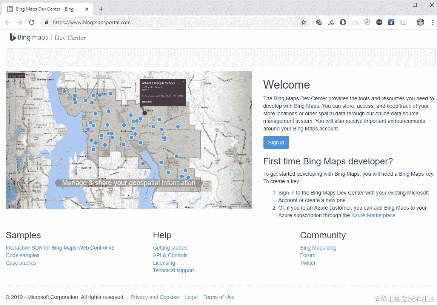Open the Chrome three-dot menu
The height and width of the screenshot is (305, 437).
(x=432, y=22)
